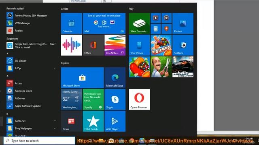The image size is (259, 145).
Task: Open the Maps small tile
Action: point(166,29)
